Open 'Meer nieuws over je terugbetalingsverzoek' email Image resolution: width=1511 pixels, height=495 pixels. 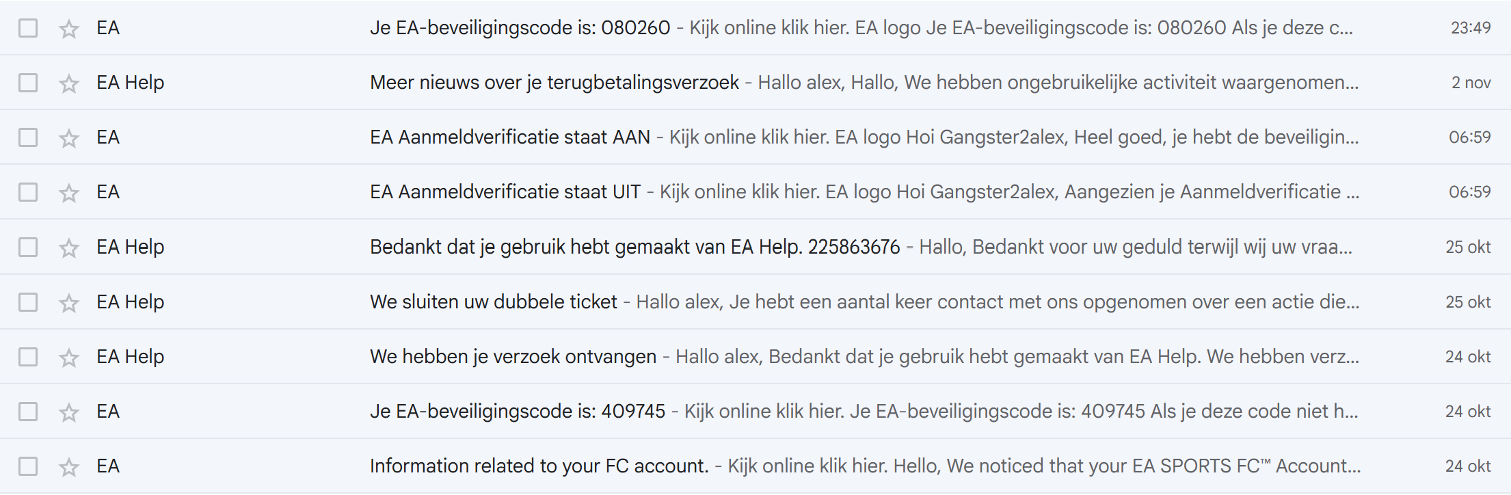click(554, 83)
